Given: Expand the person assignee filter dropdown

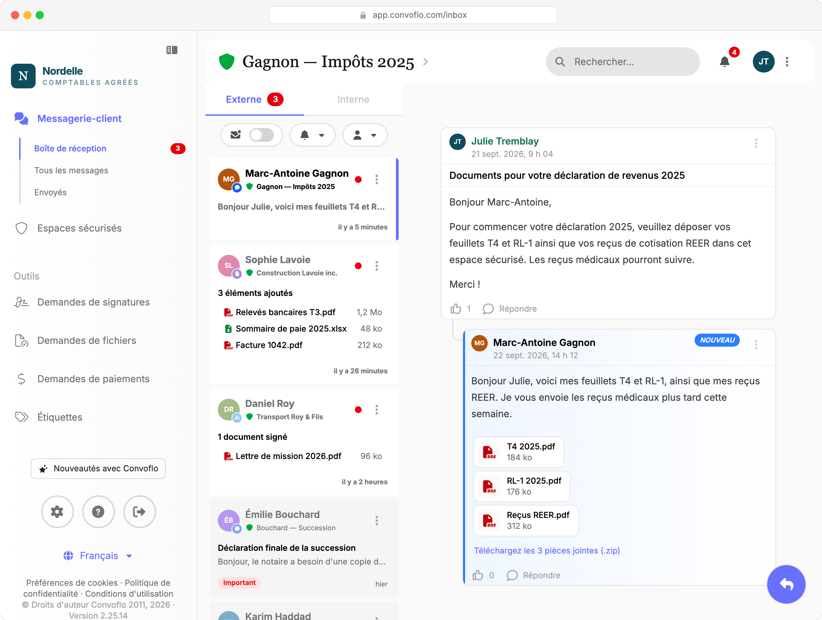Looking at the screenshot, I should point(365,135).
